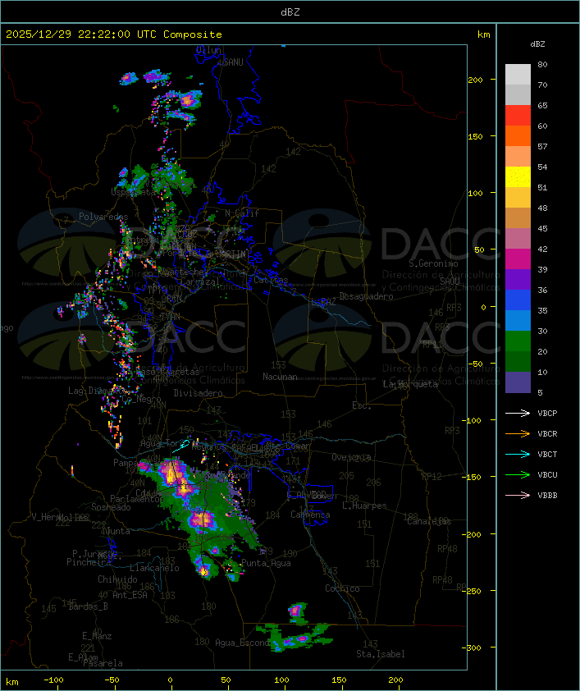Click the legend value 5
This screenshot has height=691, width=580.
coord(540,392)
